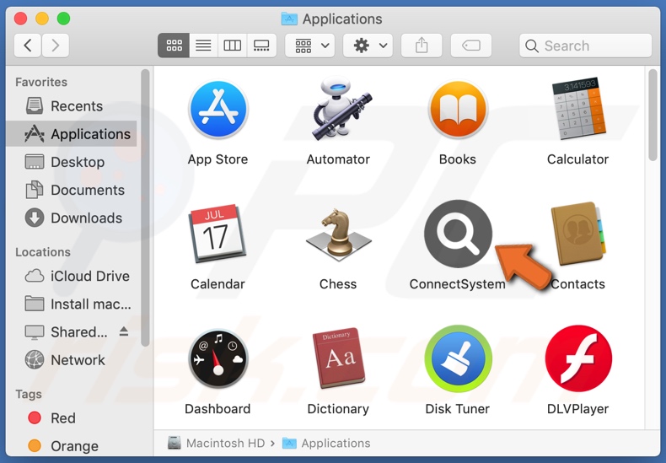This screenshot has width=666, height=463.
Task: Open the ConnectSystem app icon
Action: point(457,234)
